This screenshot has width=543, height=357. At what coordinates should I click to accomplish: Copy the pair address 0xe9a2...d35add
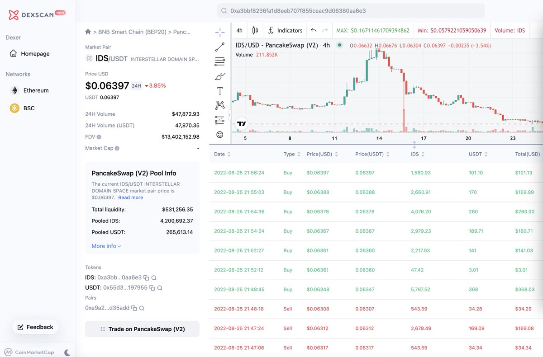[x=134, y=308]
